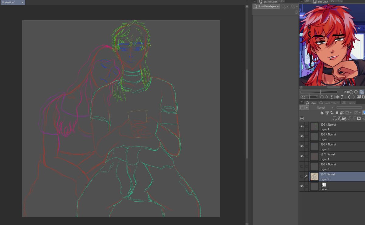Toggle visibility of Layer 1
Image resolution: width=365 pixels, height=225 pixels.
pyautogui.click(x=302, y=156)
